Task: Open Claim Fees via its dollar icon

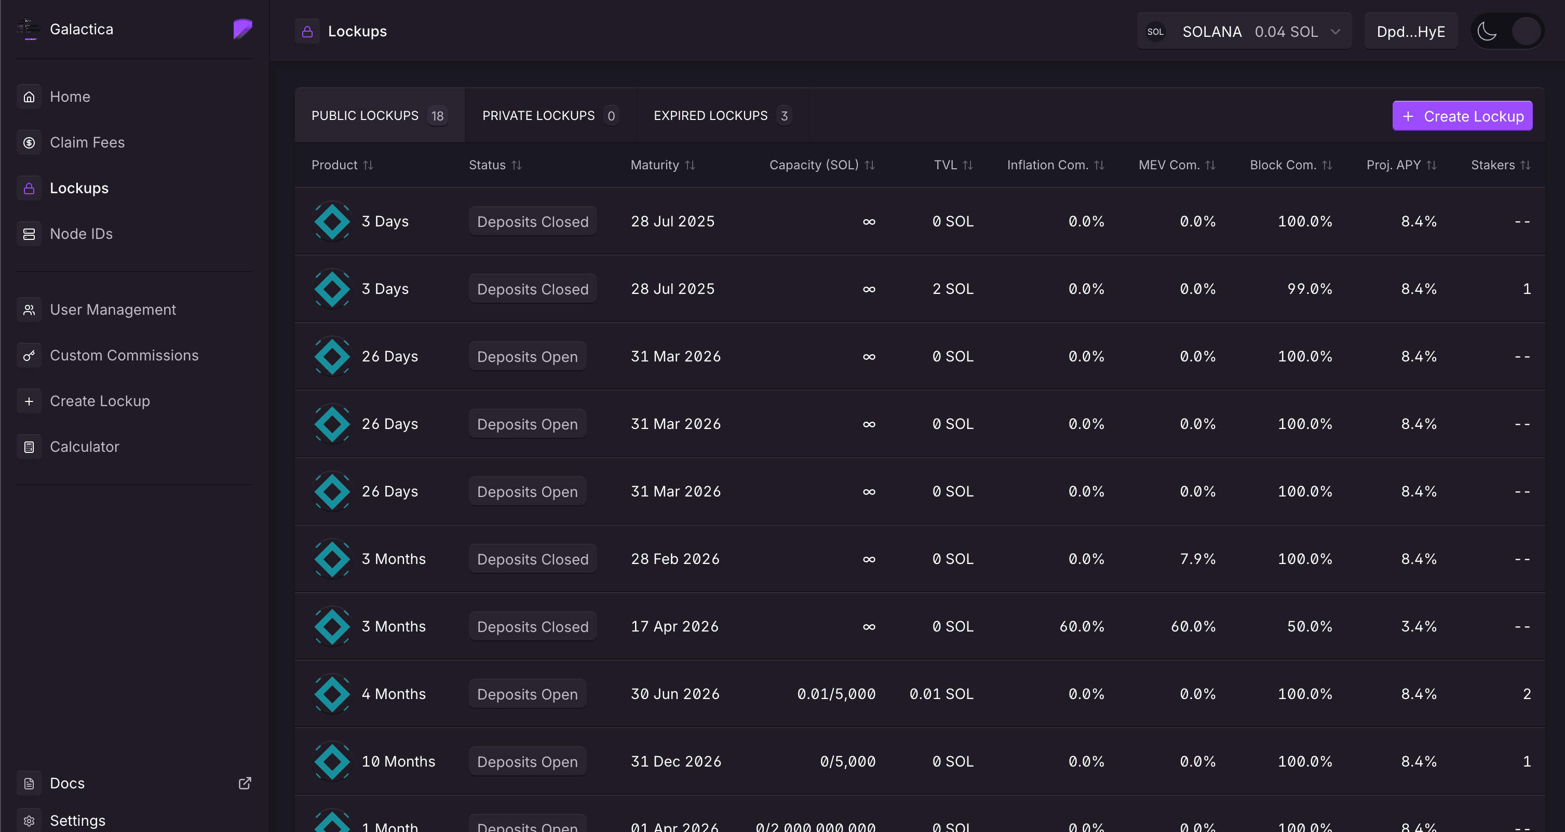Action: (29, 142)
